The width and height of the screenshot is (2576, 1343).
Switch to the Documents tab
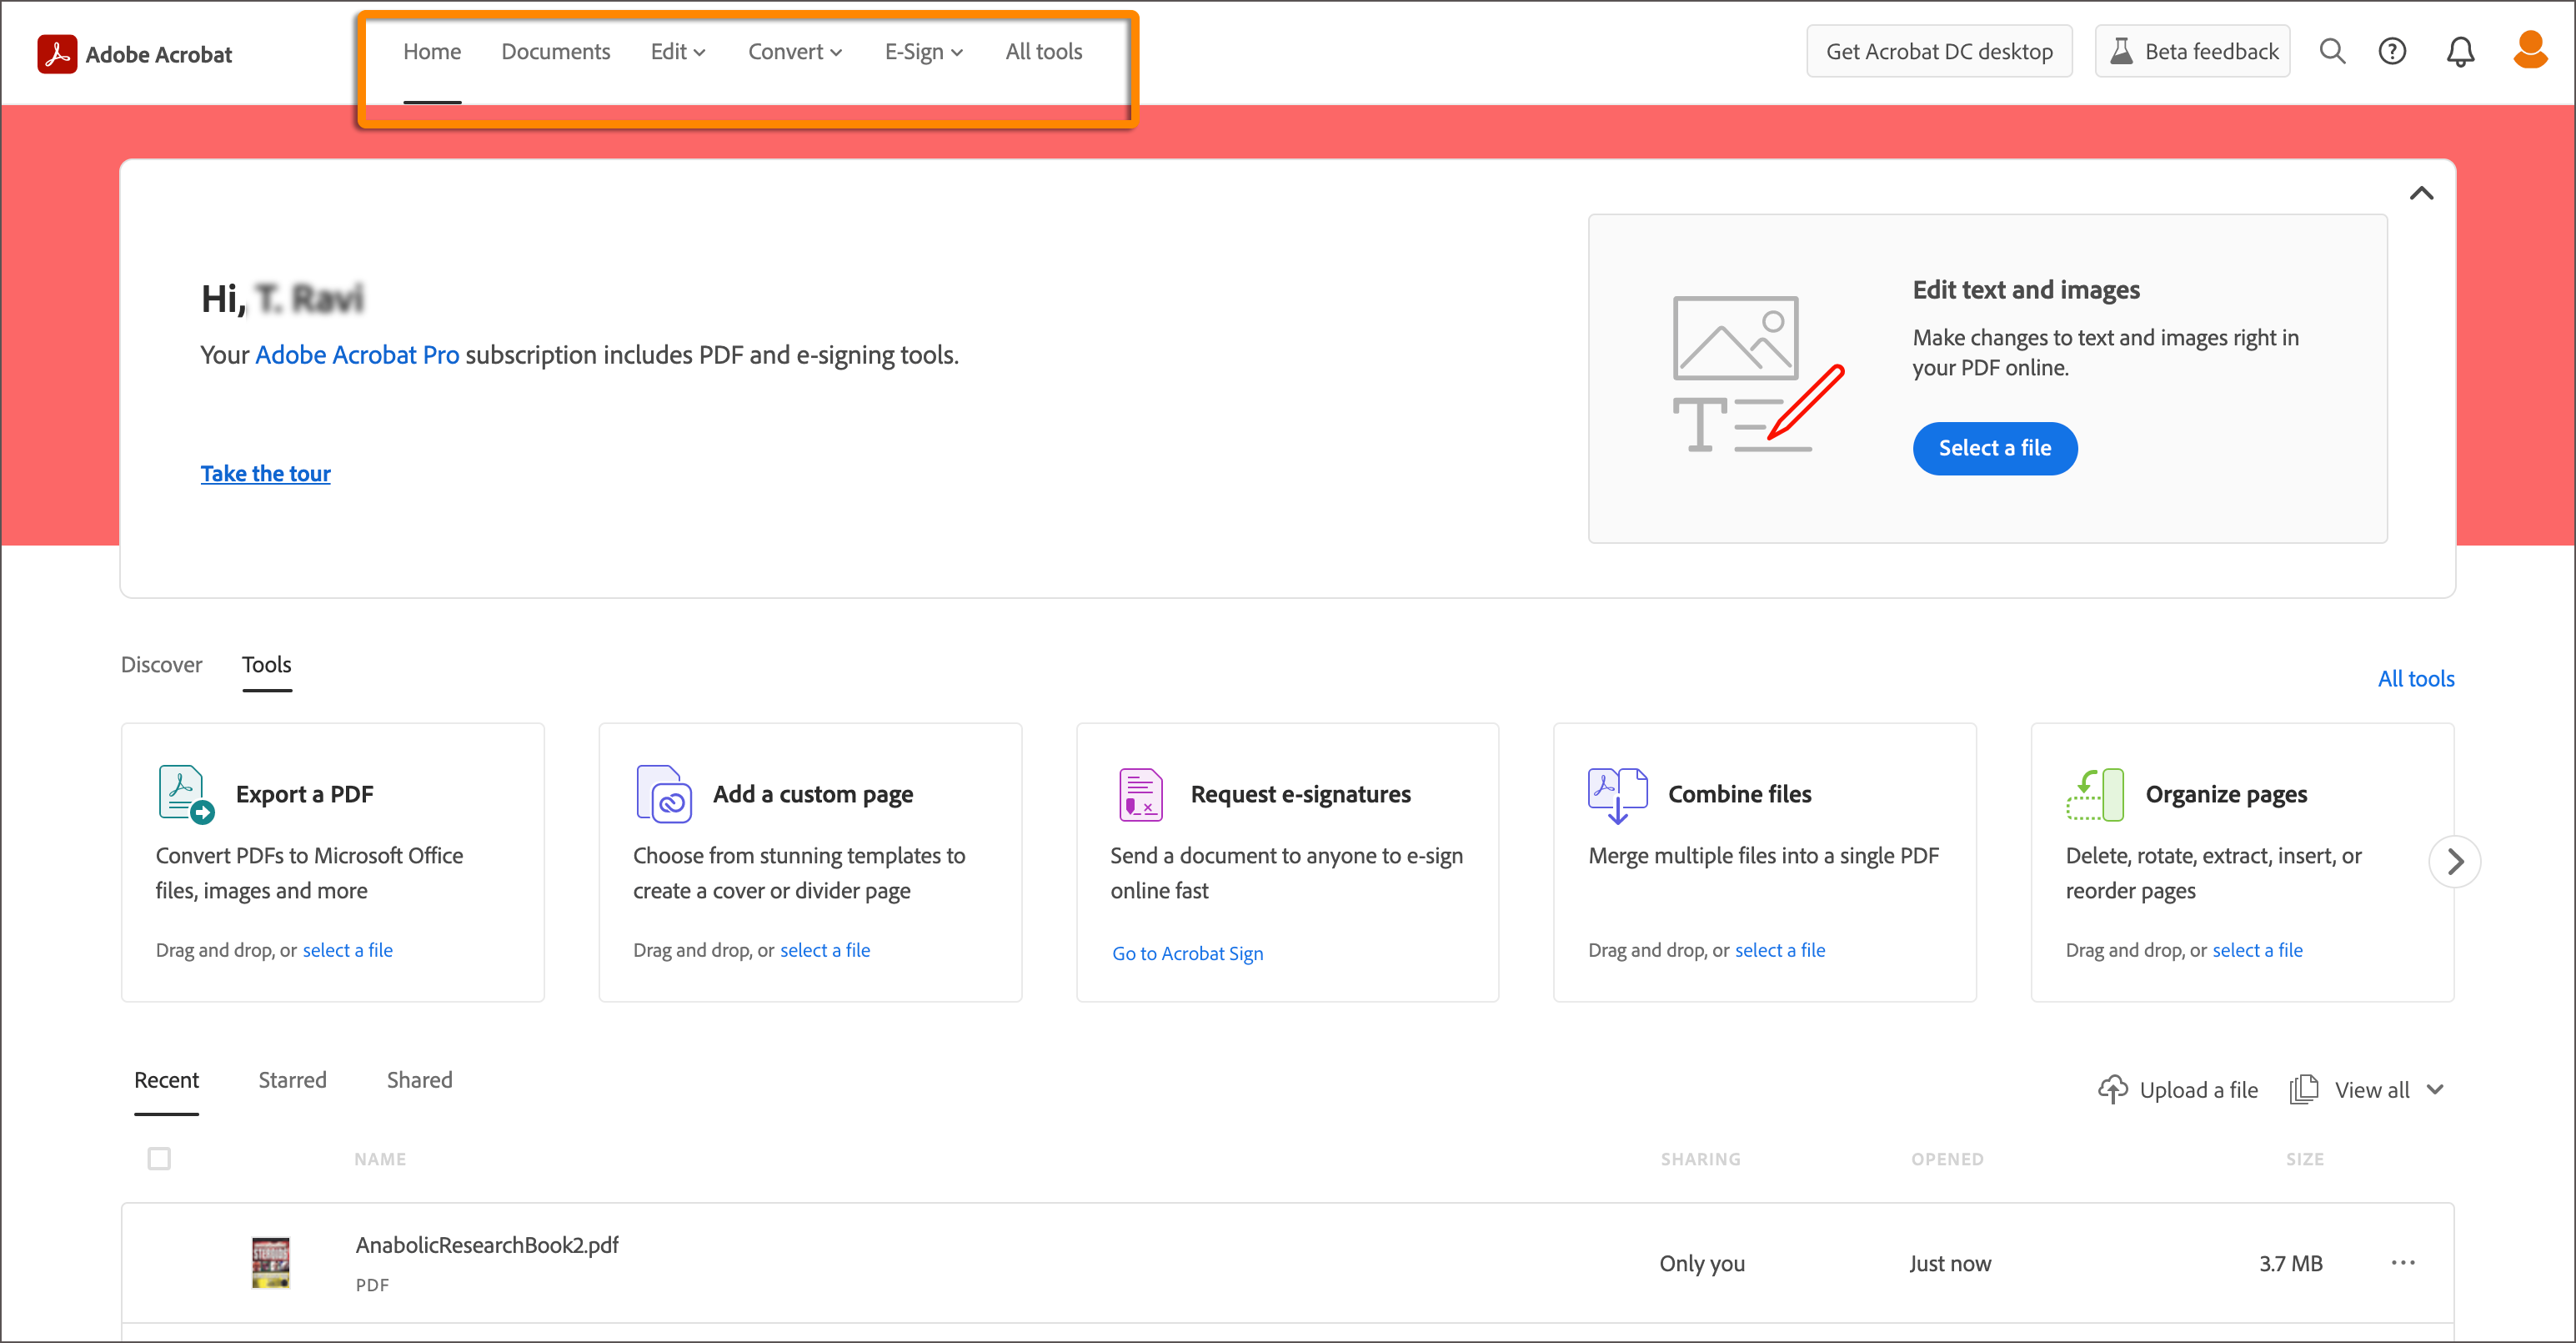pyautogui.click(x=555, y=51)
